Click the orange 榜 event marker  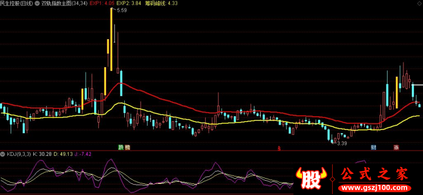pos(127,147)
